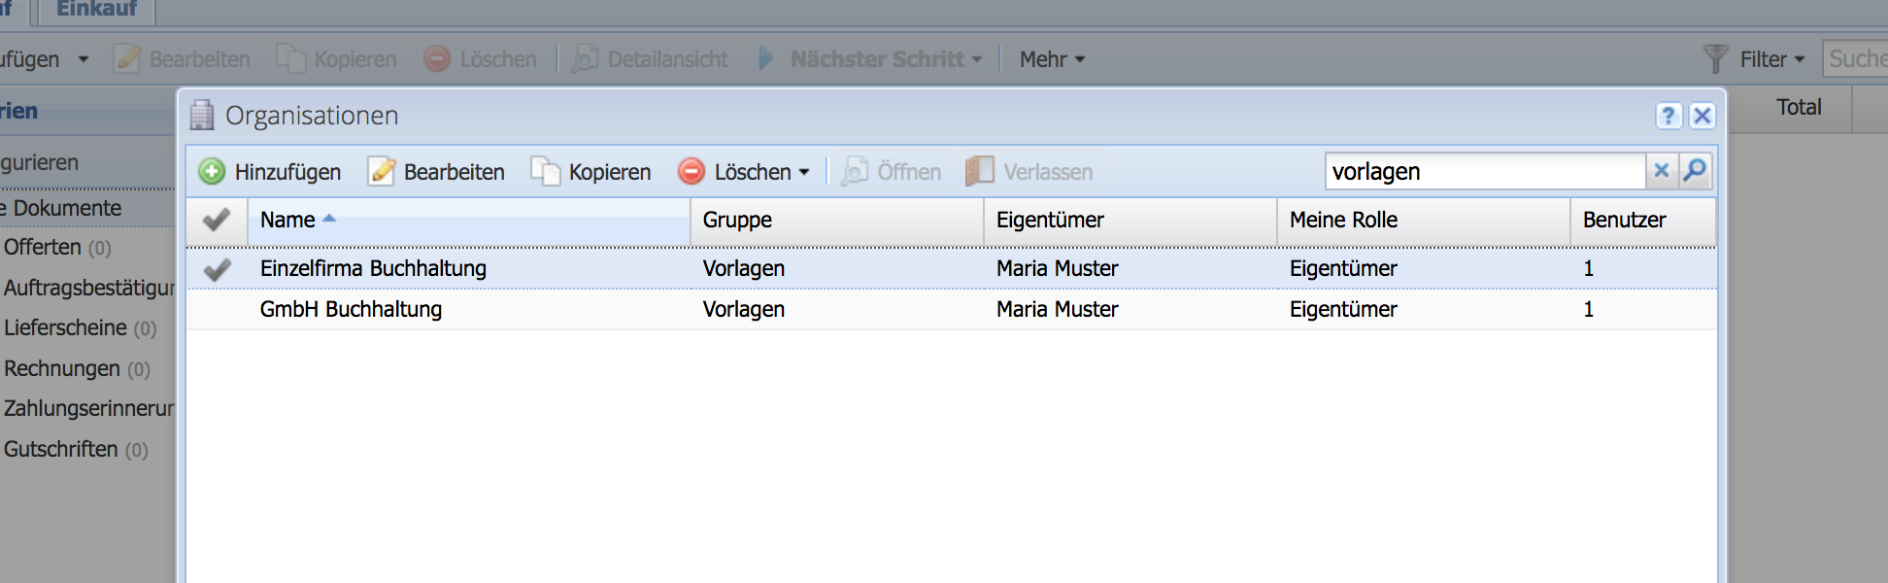Click the Filter funnel icon

1715,59
